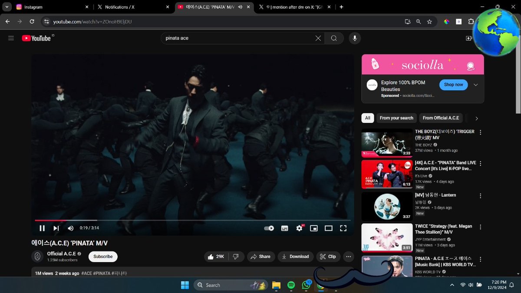Image resolution: width=521 pixels, height=293 pixels.
Task: Open the Official A.C.E channel name
Action: point(61,253)
